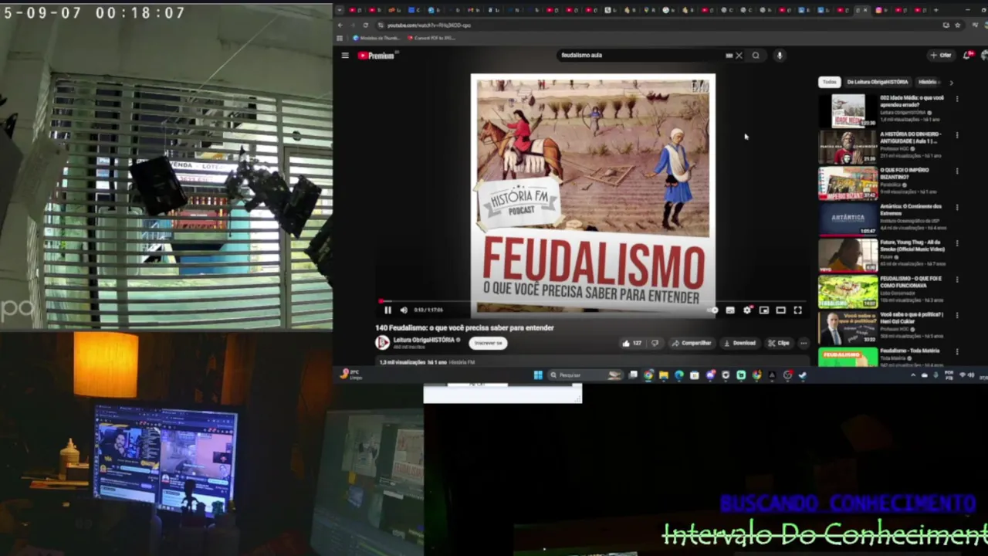Open options menu for 'Feudalismo - o que foi' video
Image resolution: width=988 pixels, height=556 pixels.
click(x=957, y=280)
